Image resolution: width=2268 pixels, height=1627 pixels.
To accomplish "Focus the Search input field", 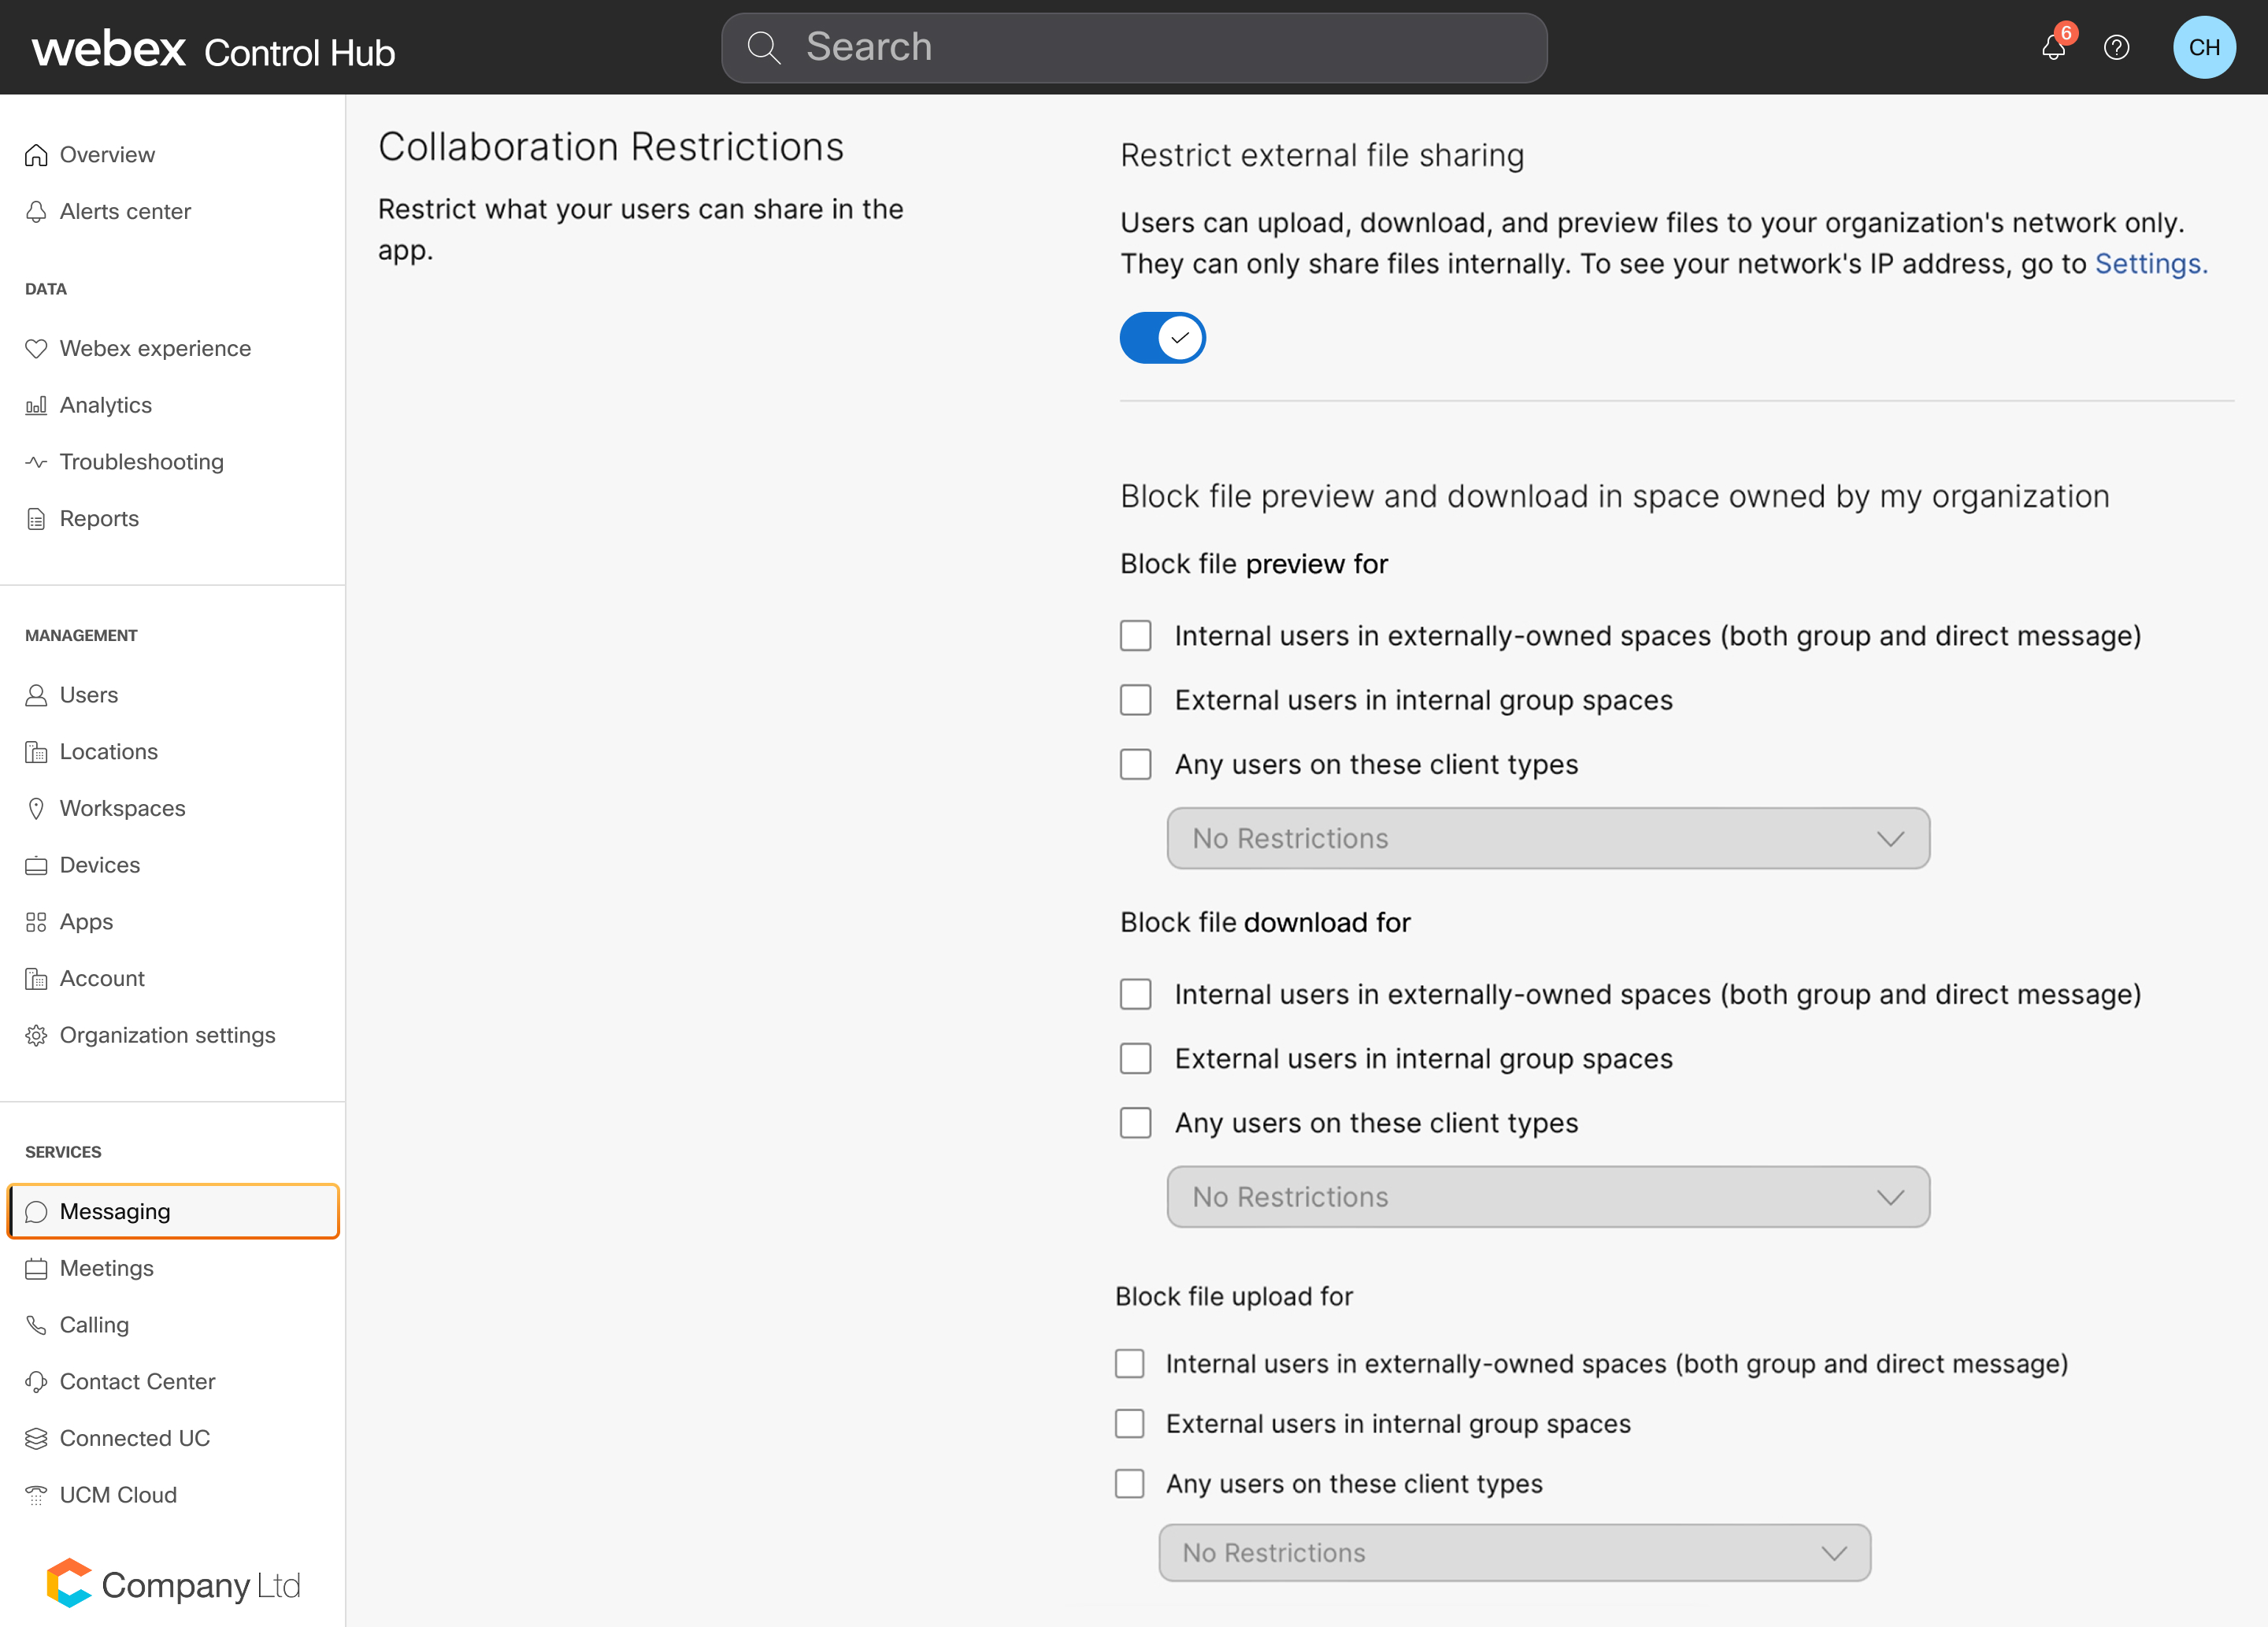I will pos(1134,47).
